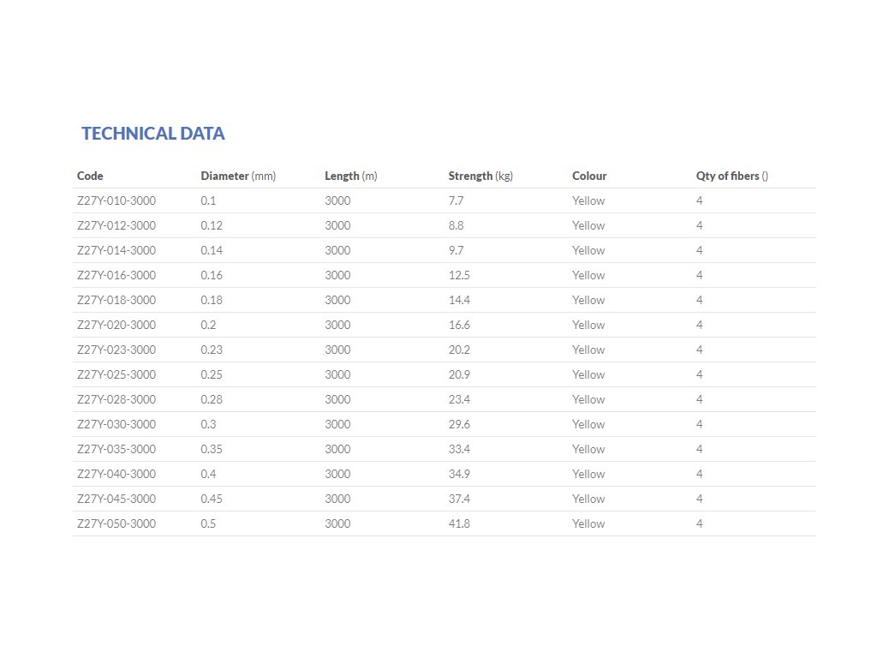Click the Code column header

[x=90, y=176]
